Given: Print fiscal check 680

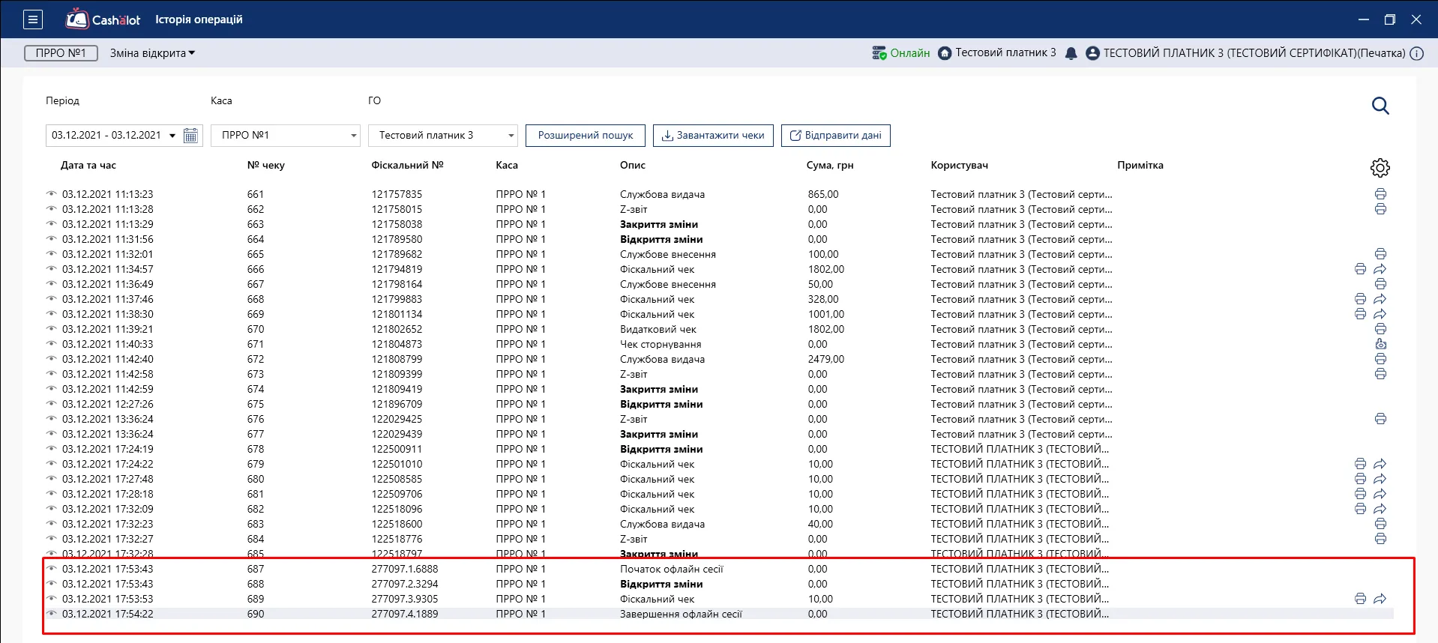Looking at the screenshot, I should point(1360,479).
